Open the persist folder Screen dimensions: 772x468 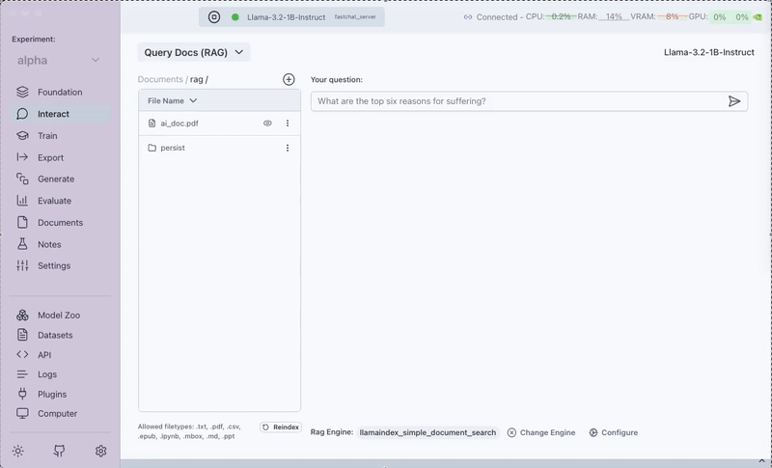click(x=173, y=148)
